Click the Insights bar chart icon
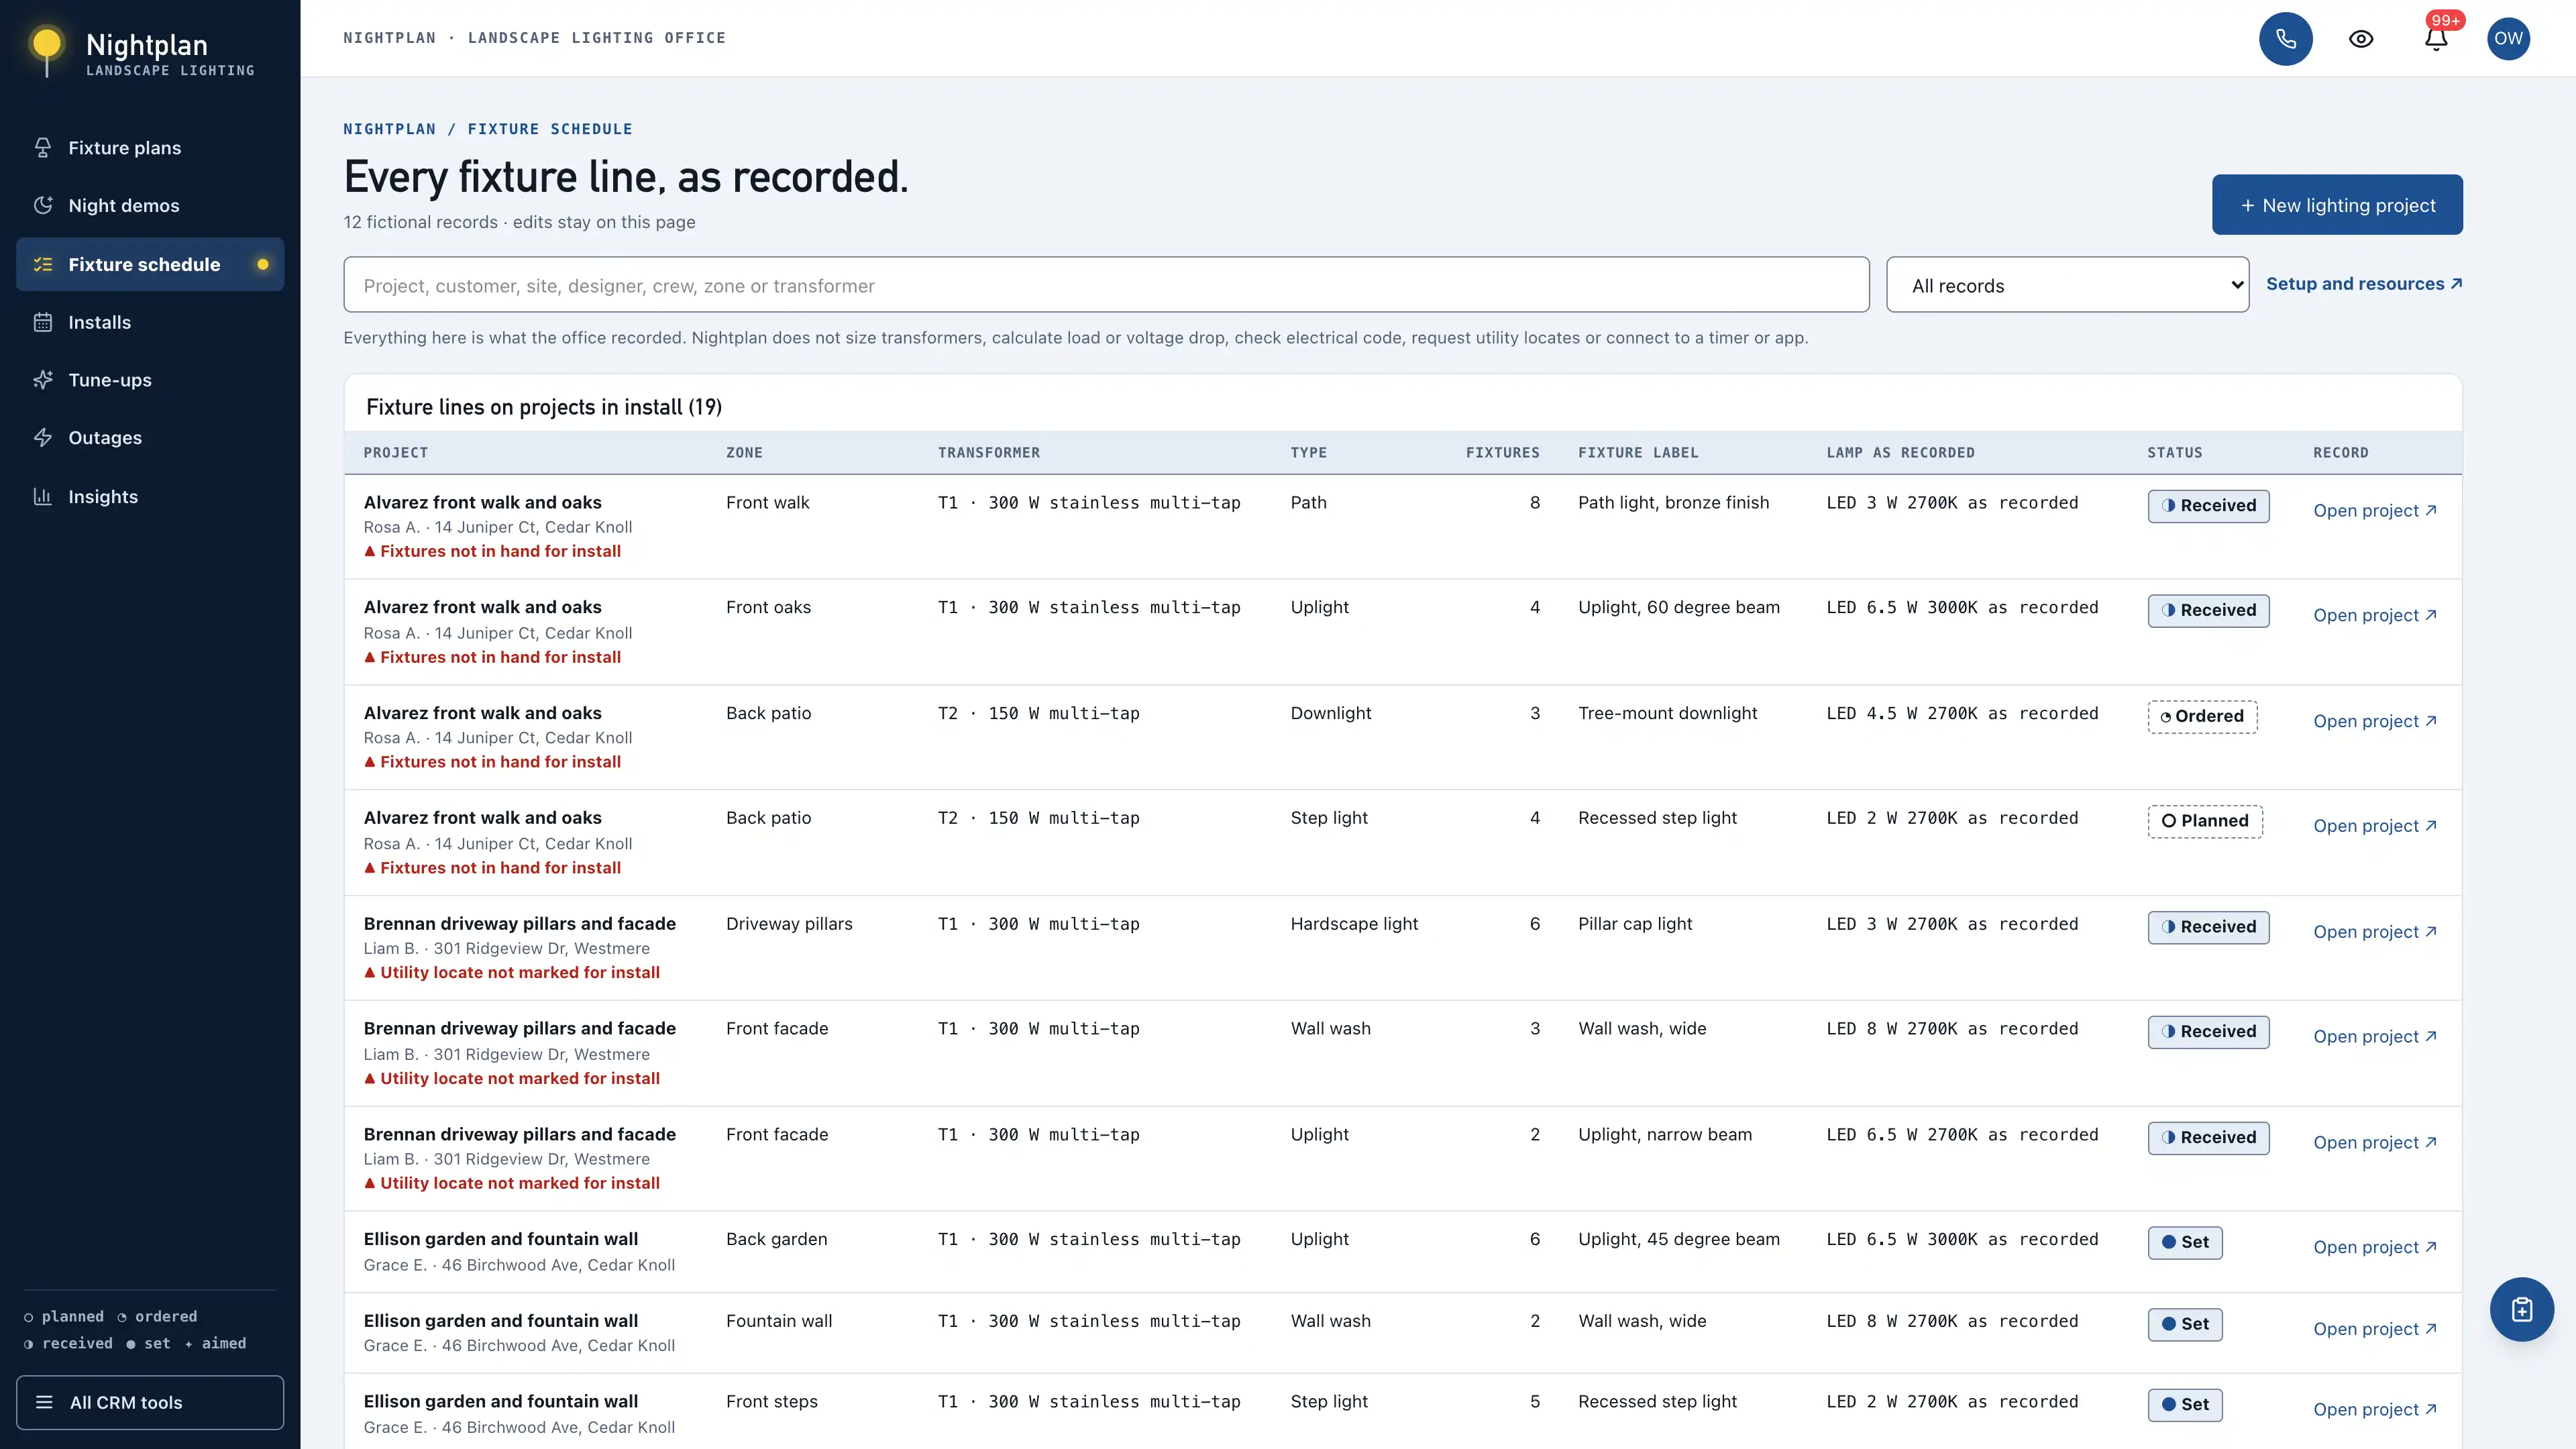Screen dimensions: 2576x1449 [x=43, y=497]
